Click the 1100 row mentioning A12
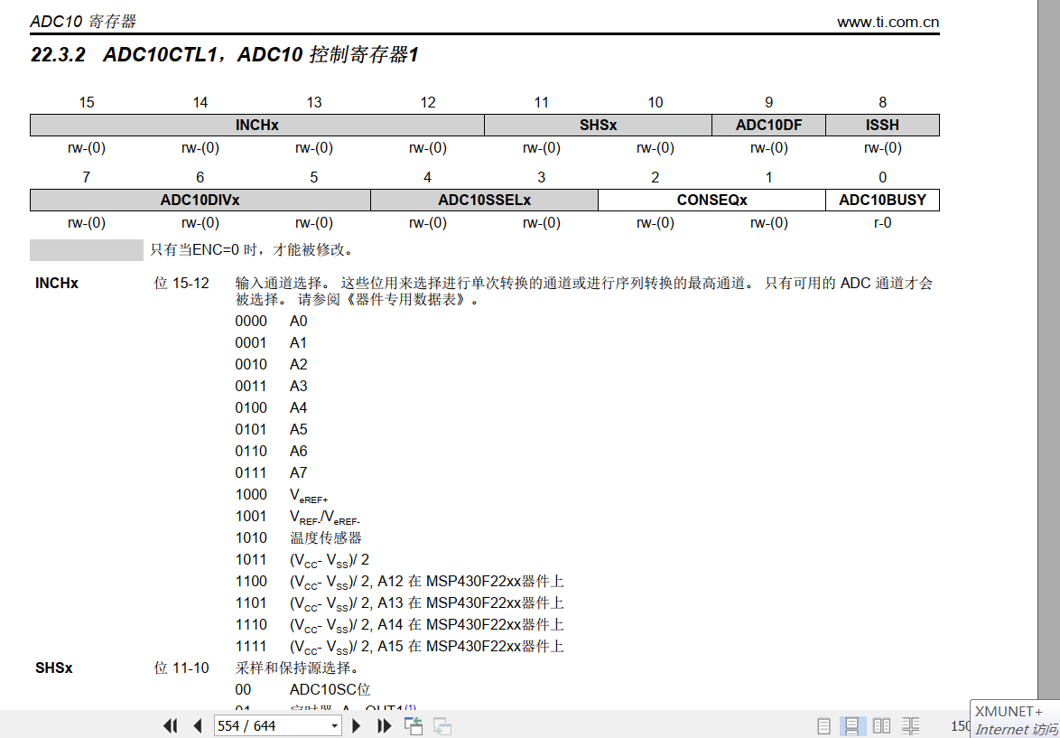This screenshot has height=738, width=1060. pyautogui.click(x=399, y=582)
